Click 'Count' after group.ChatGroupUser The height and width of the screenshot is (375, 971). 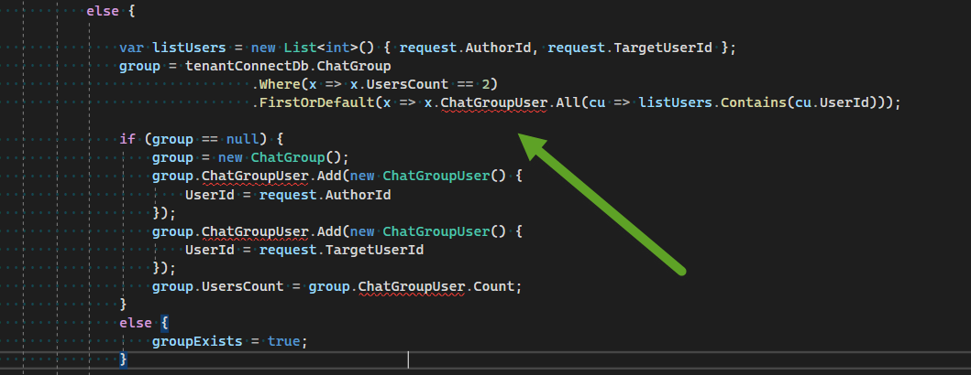[493, 286]
